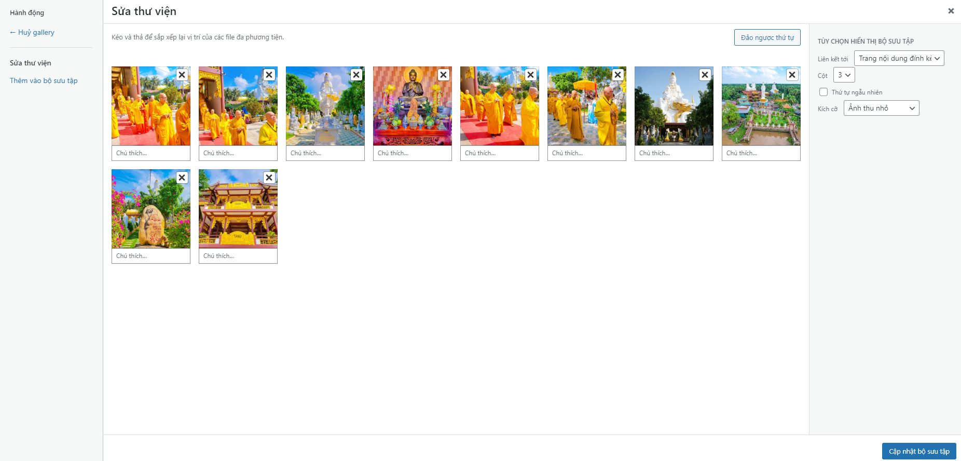
Task: Remove the image with yellow parasol
Action: 618,75
